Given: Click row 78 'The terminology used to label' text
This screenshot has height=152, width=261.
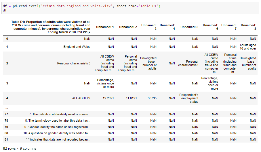Looking at the screenshot, I should [x=58, y=121].
